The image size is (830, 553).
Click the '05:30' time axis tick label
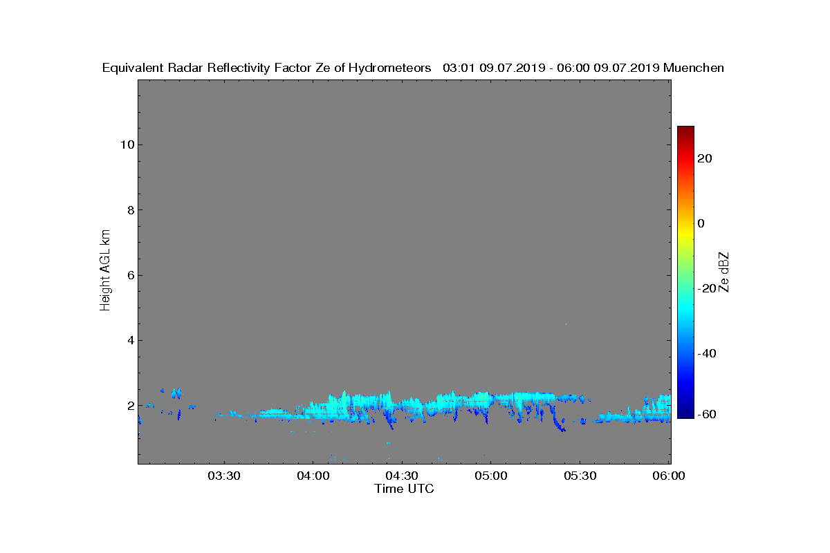pyautogui.click(x=580, y=476)
